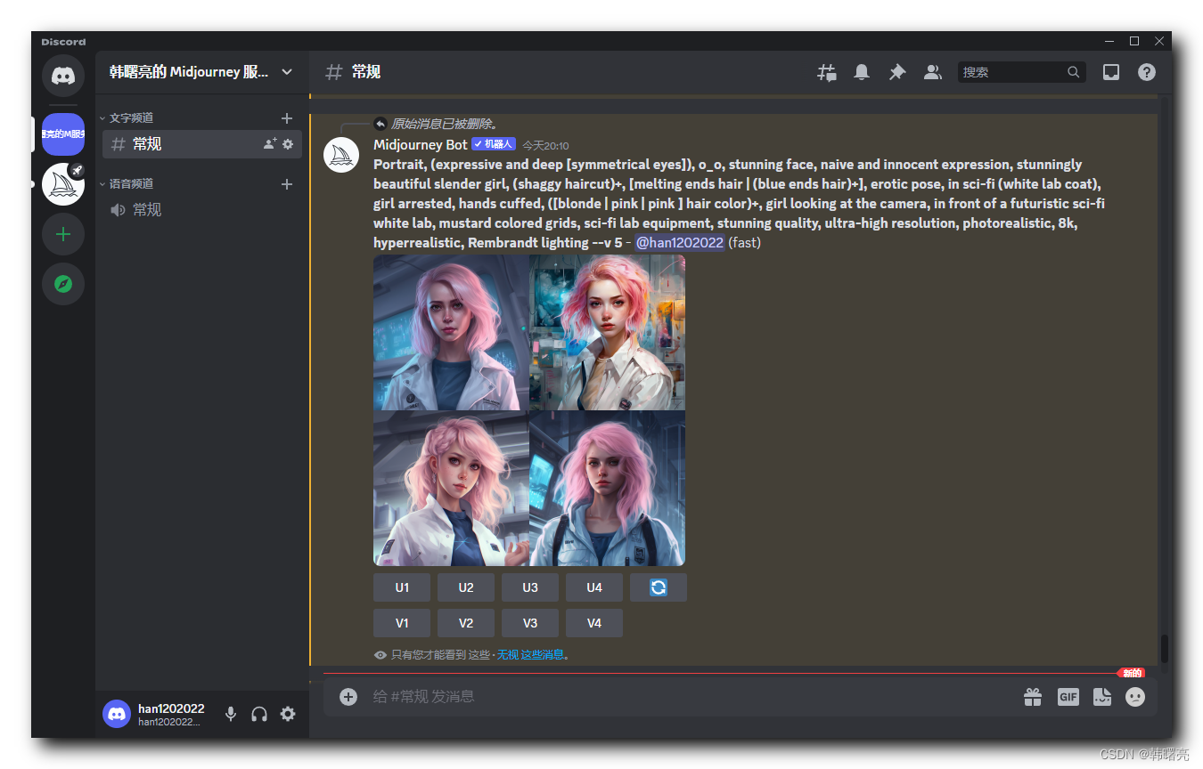
Task: Open the inbox
Action: [x=1111, y=72]
